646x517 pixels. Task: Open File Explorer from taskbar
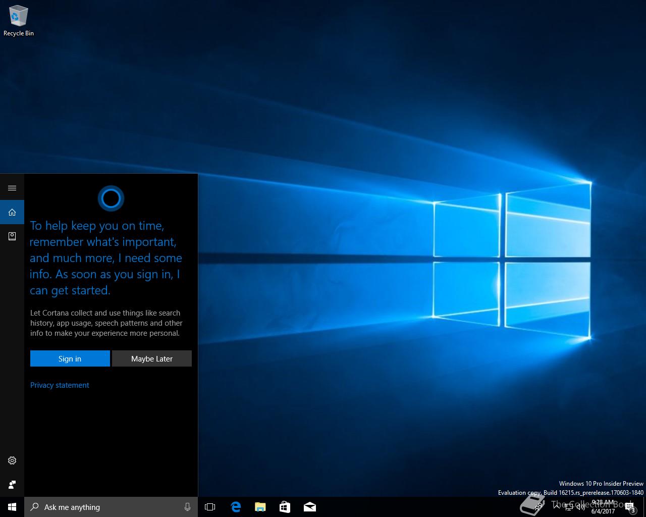tap(260, 507)
